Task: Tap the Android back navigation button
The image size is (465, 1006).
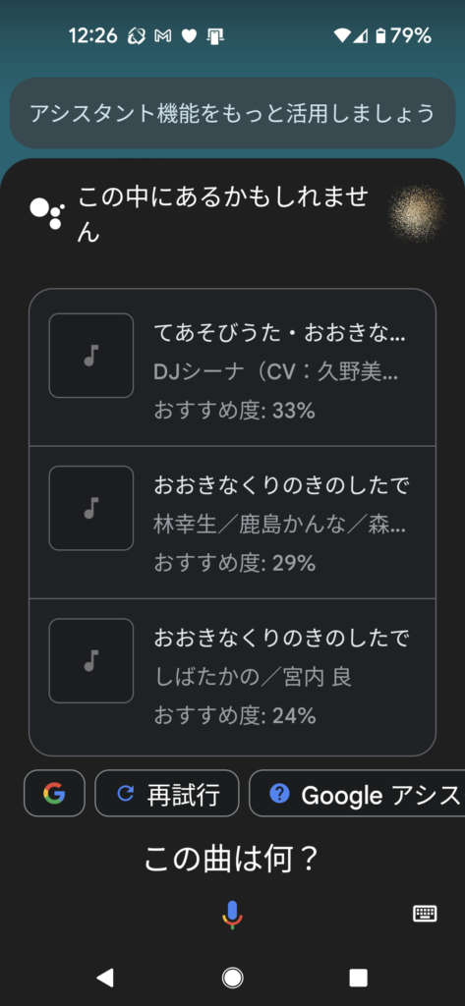Action: (104, 978)
